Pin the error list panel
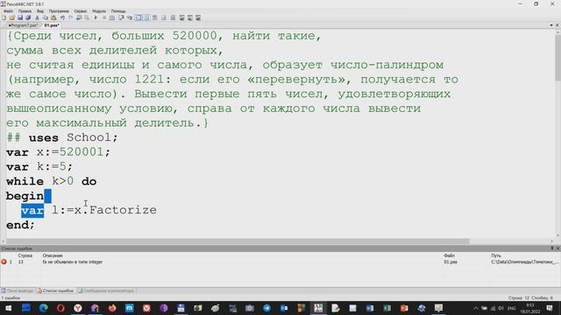Viewport: 561px width, 315px height. 552,248
